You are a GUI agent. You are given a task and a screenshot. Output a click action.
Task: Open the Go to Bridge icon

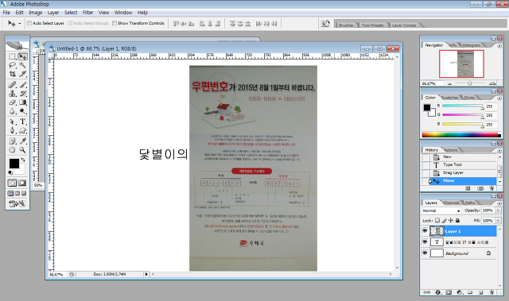click(x=325, y=23)
